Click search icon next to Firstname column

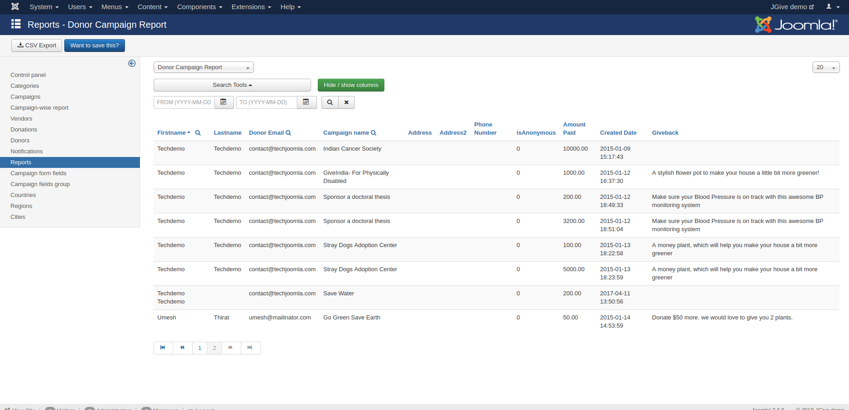tap(198, 133)
